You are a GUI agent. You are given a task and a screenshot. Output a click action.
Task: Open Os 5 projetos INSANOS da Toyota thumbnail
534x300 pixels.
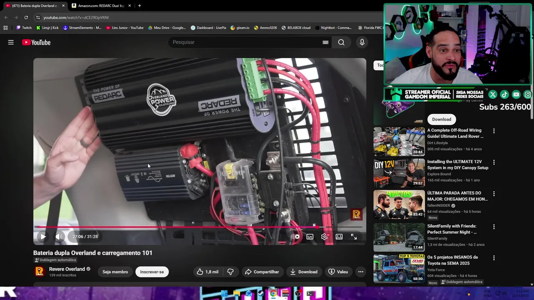click(x=399, y=269)
